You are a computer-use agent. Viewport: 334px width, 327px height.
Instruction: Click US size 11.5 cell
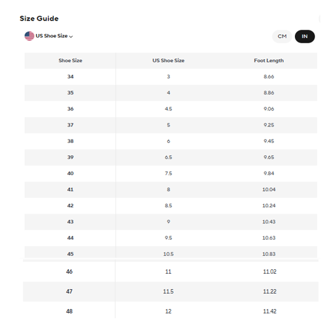click(168, 292)
